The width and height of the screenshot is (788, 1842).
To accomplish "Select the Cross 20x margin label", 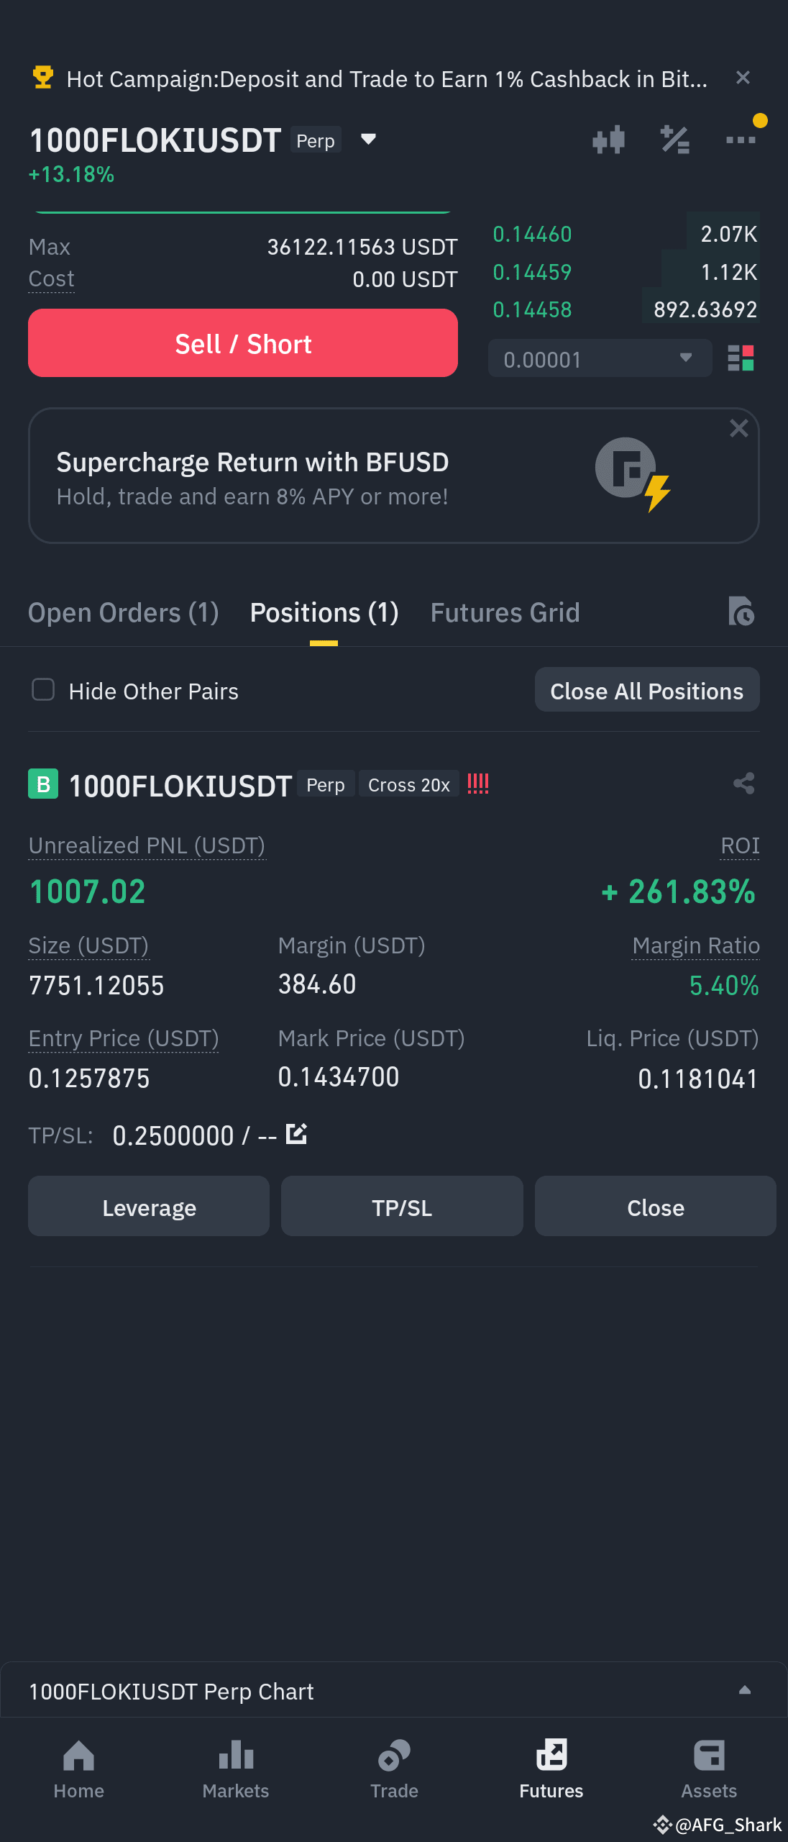I will (x=409, y=785).
